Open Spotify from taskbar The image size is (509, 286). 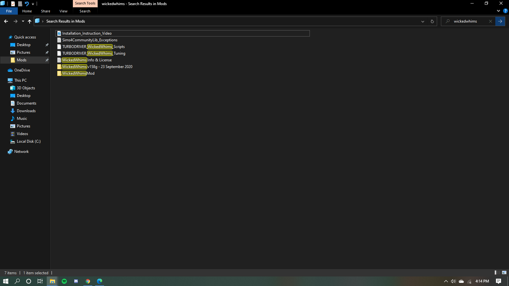tap(64, 281)
